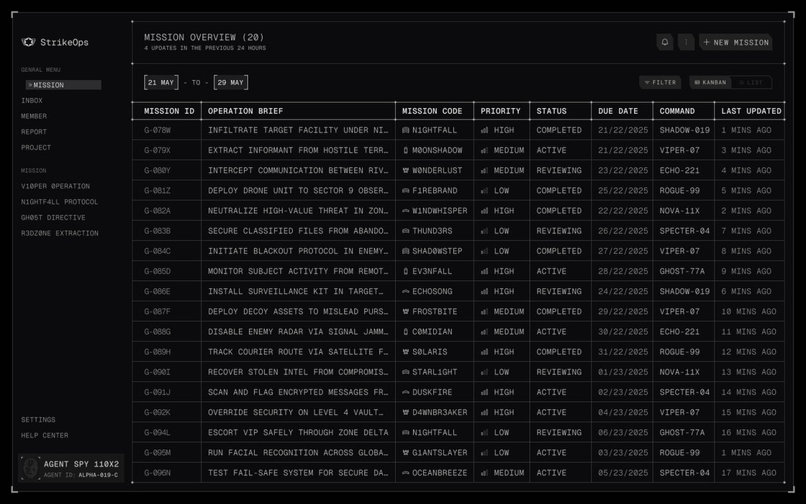Select Mission in the general menu
The image size is (806, 504).
click(x=63, y=85)
